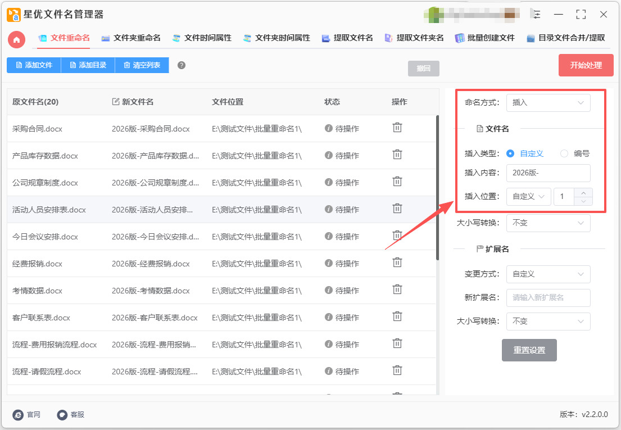
Task: Click the 插入内容 field with 2026版-
Action: (x=548, y=173)
